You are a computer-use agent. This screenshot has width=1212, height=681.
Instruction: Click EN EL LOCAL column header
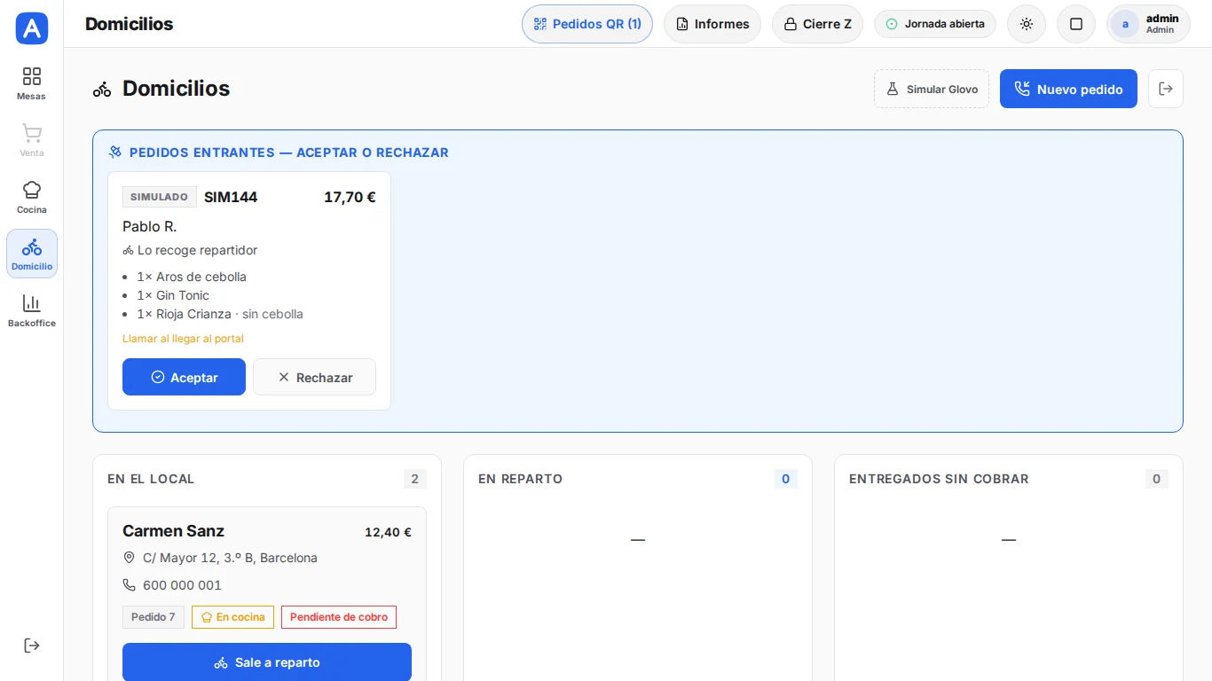pos(151,479)
